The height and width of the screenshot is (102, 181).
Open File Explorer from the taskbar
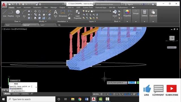click(x=73, y=99)
